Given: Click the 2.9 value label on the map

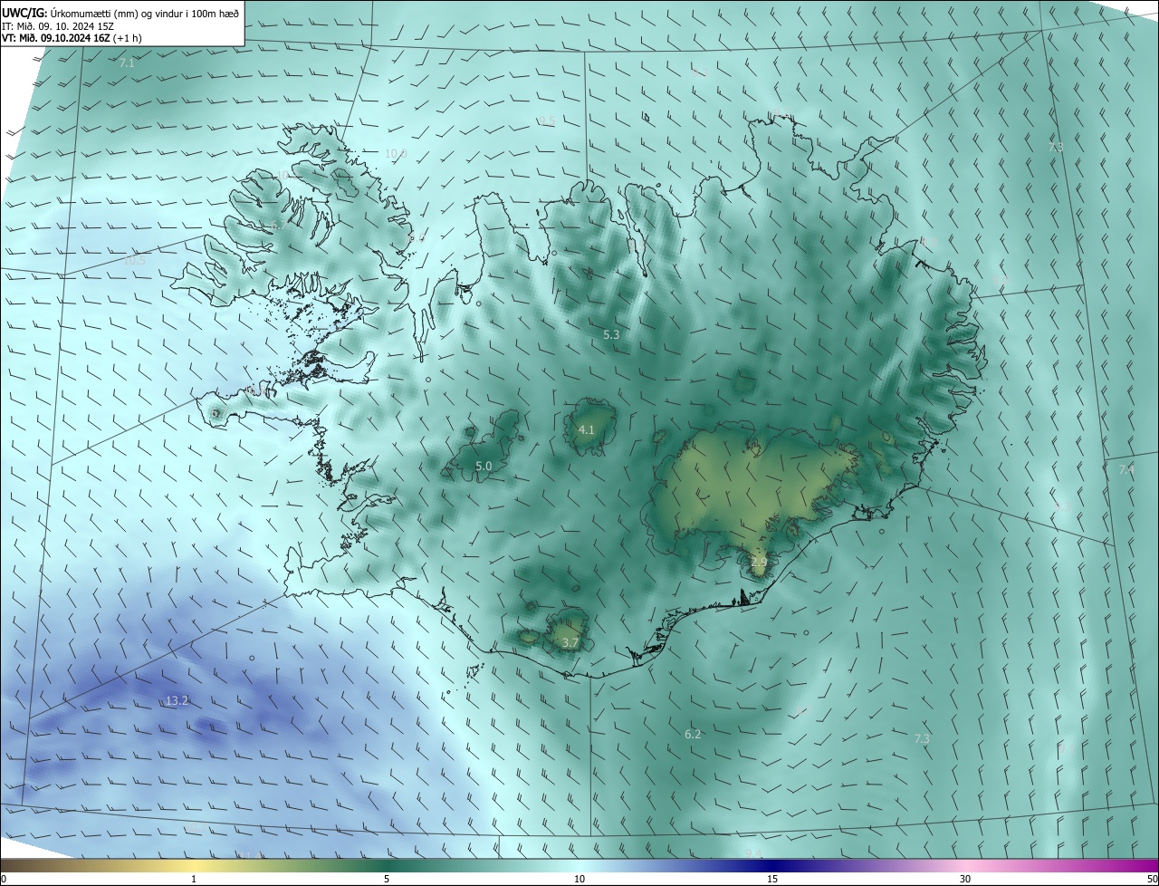Looking at the screenshot, I should [759, 563].
